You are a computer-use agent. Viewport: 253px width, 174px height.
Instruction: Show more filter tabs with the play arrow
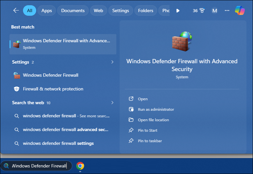point(178,10)
